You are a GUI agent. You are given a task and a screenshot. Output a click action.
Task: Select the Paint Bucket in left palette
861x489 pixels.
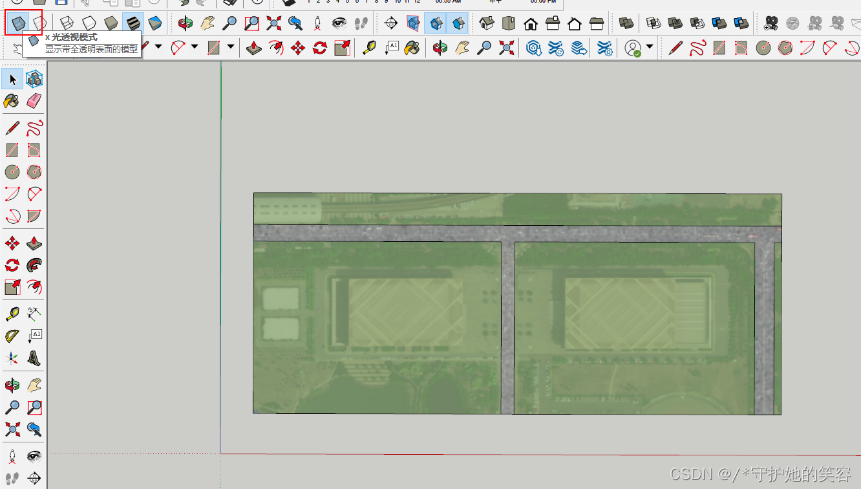point(12,101)
